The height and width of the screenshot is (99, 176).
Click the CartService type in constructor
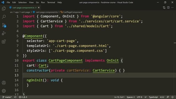tap(104, 70)
